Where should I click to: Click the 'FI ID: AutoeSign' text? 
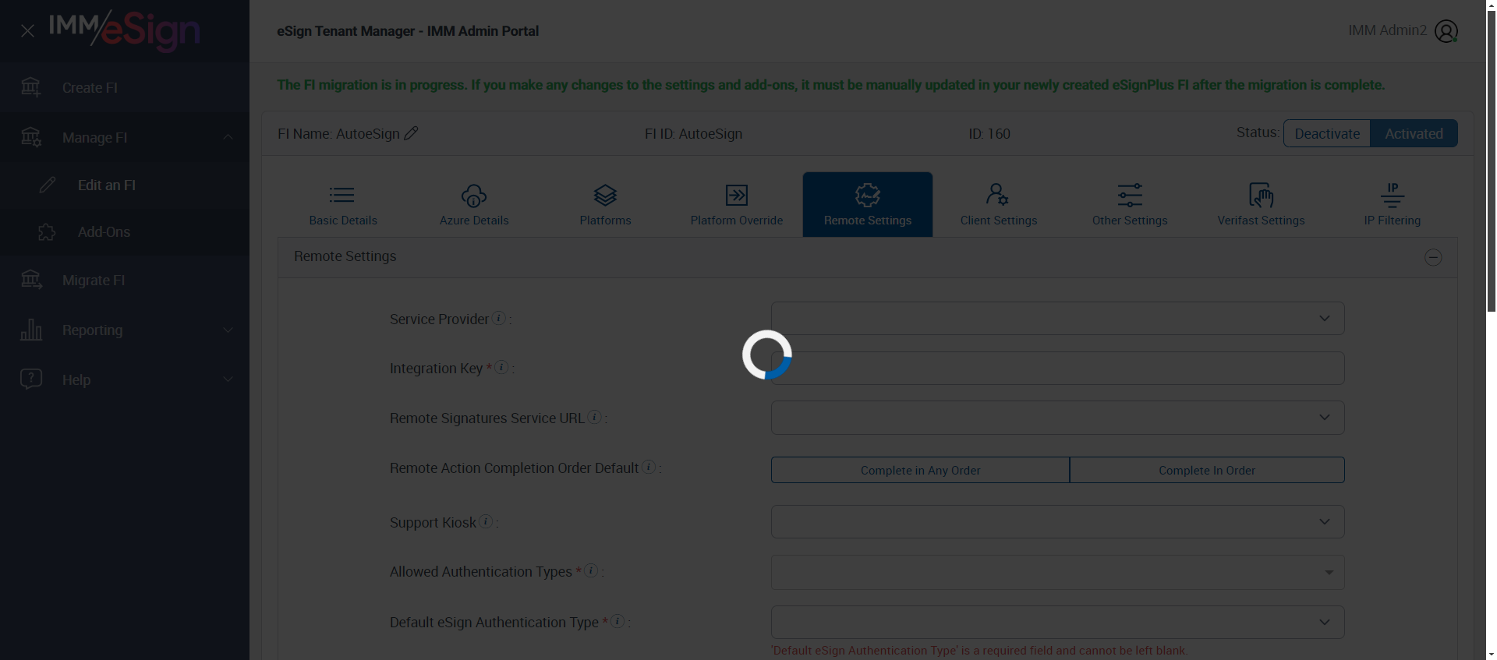693,133
